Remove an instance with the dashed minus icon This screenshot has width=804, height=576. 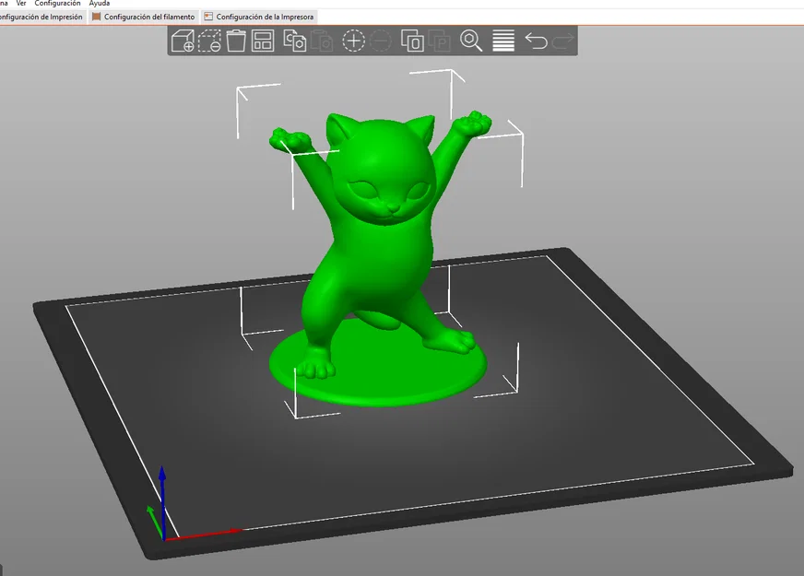(x=381, y=41)
